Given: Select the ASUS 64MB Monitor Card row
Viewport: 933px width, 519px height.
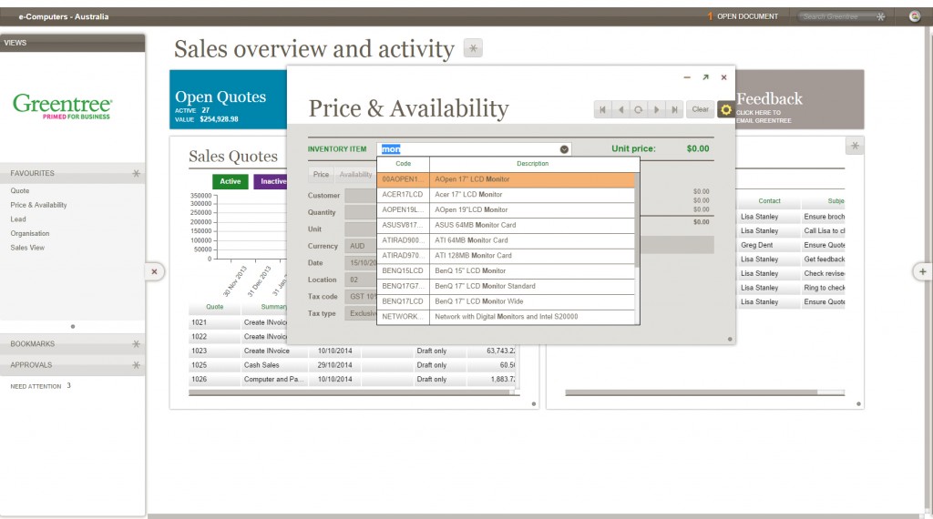Looking at the screenshot, I should point(507,225).
